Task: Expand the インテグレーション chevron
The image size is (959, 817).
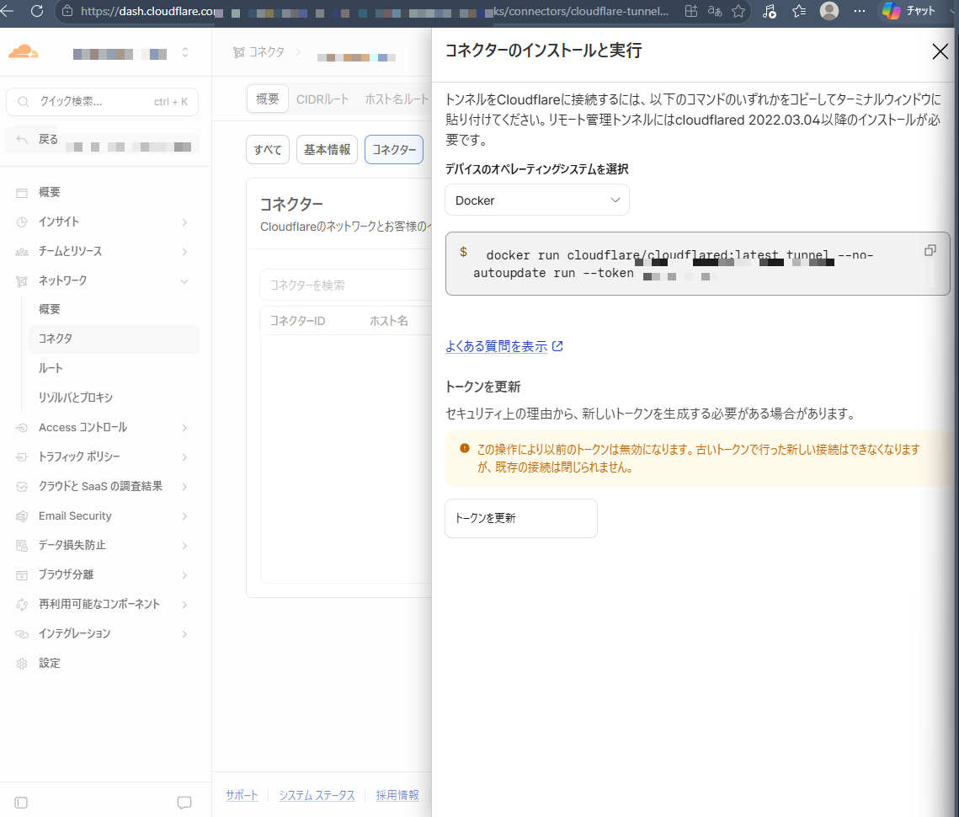Action: (x=184, y=633)
